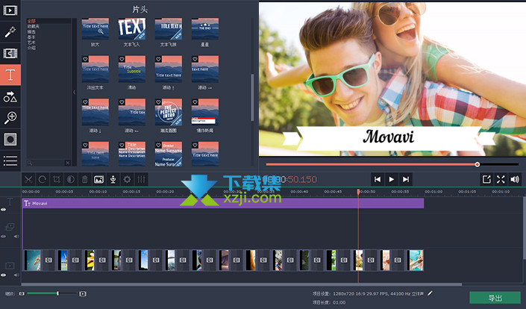Click the 导出 export button
526x309 pixels.
pyautogui.click(x=495, y=298)
